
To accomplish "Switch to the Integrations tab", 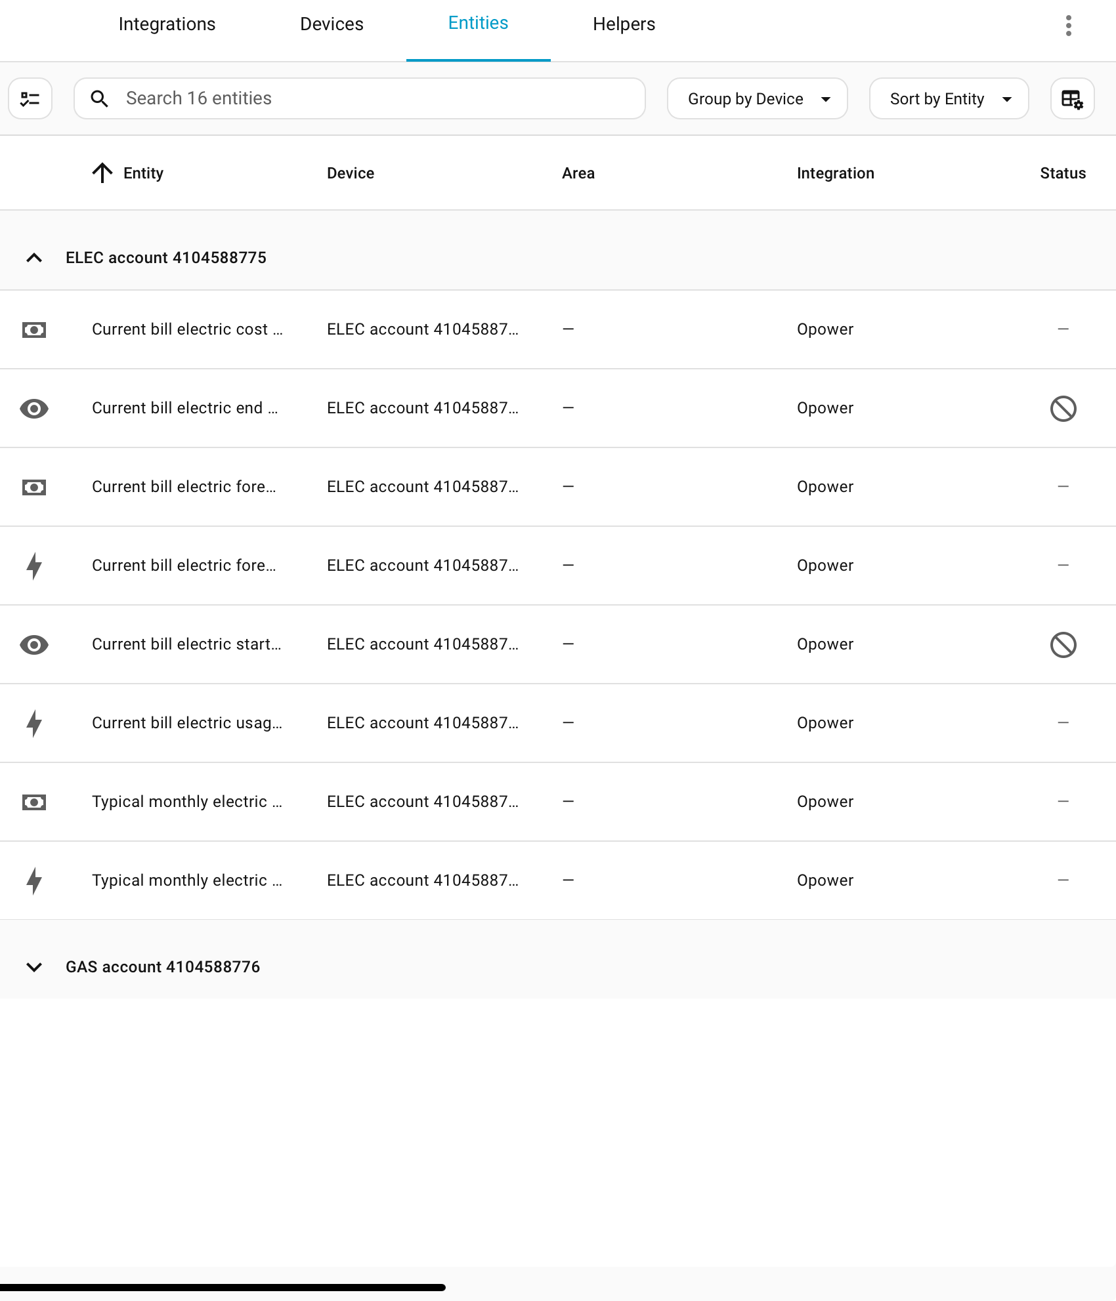I will (x=167, y=24).
